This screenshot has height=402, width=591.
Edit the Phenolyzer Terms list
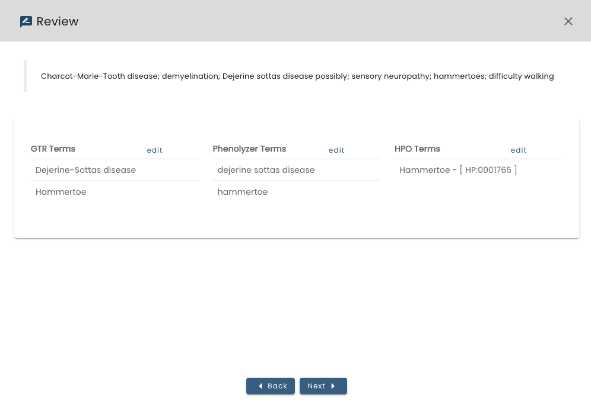coord(336,150)
